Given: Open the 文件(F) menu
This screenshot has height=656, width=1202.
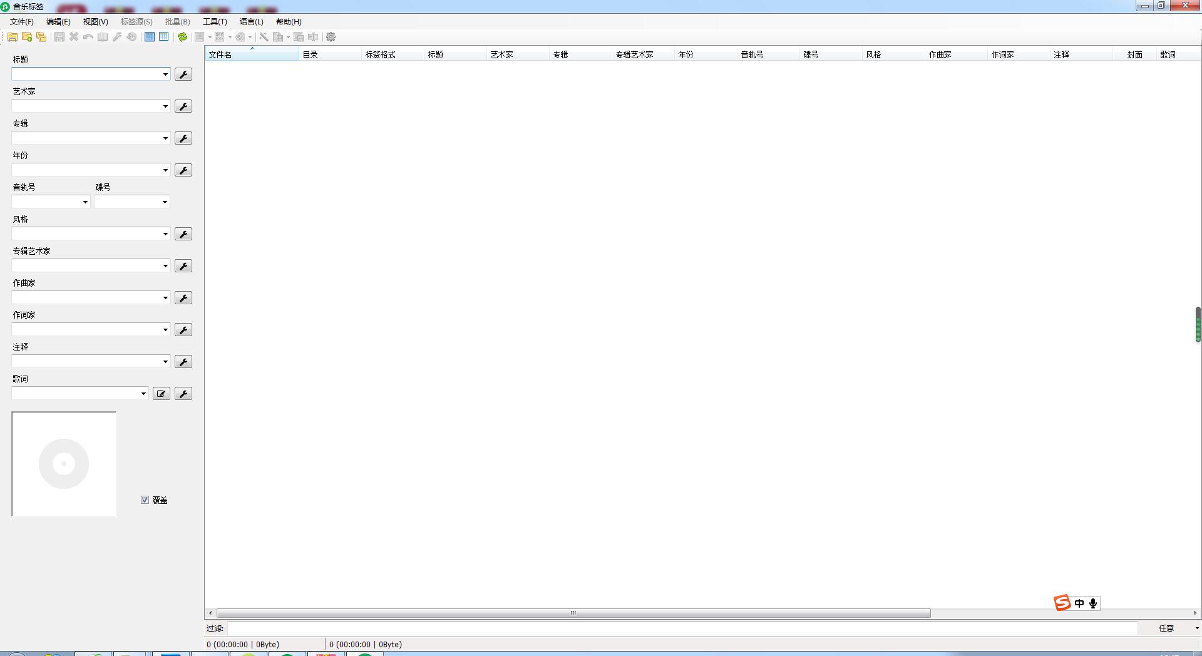Looking at the screenshot, I should [x=21, y=21].
